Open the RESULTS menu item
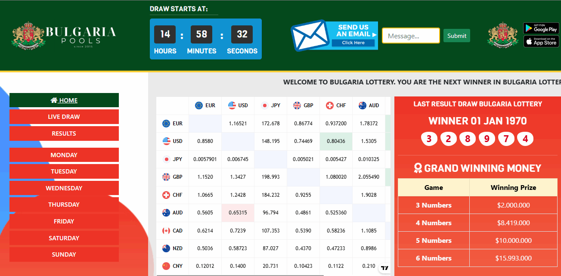Viewport: 561px width, 276px height. point(64,133)
